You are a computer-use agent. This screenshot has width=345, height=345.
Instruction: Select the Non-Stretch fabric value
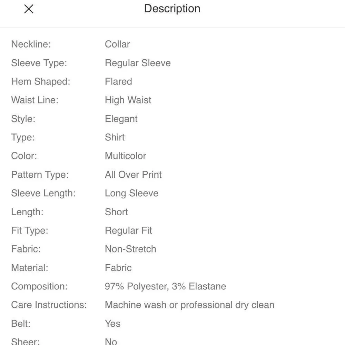130,249
